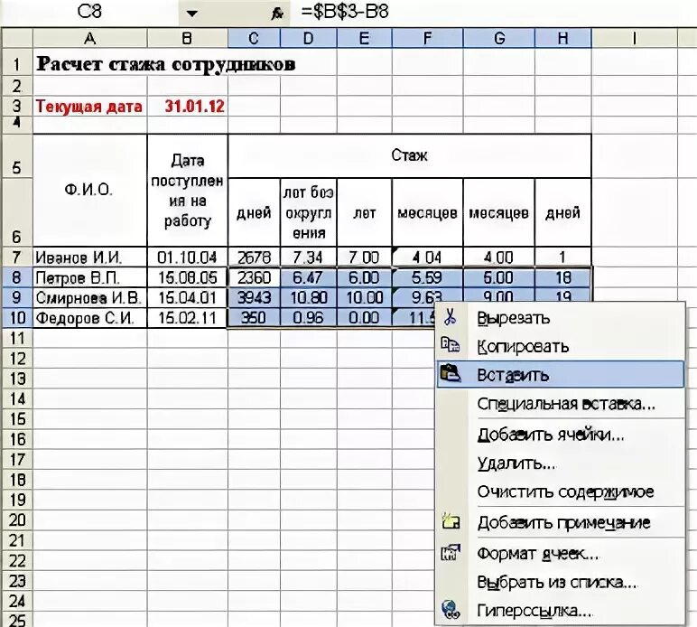Click merged header cell Стаж

click(x=409, y=155)
